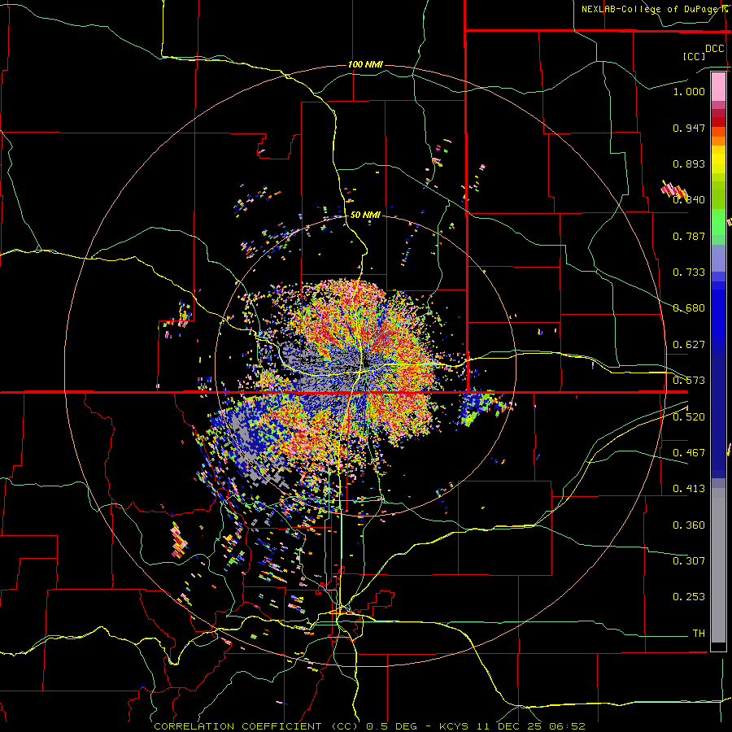732x732 pixels.
Task: Click the 0.520 scale value
Action: click(x=689, y=417)
